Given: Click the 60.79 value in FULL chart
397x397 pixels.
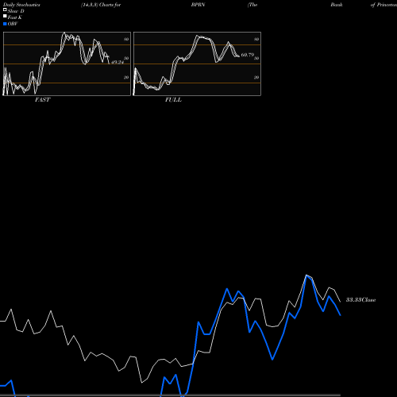Looking at the screenshot, I should pyautogui.click(x=248, y=55).
